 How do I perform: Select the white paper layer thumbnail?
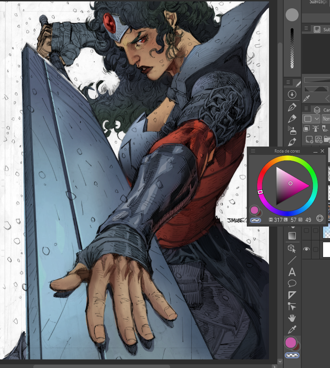[326, 250]
